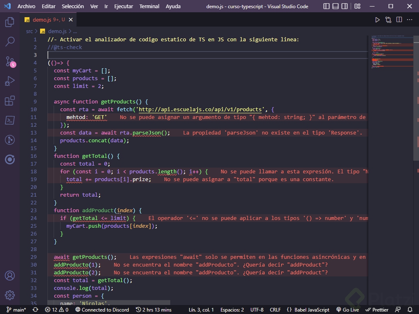The width and height of the screenshot is (419, 314).
Task: Open the Run and Debug view
Action: [x=10, y=81]
